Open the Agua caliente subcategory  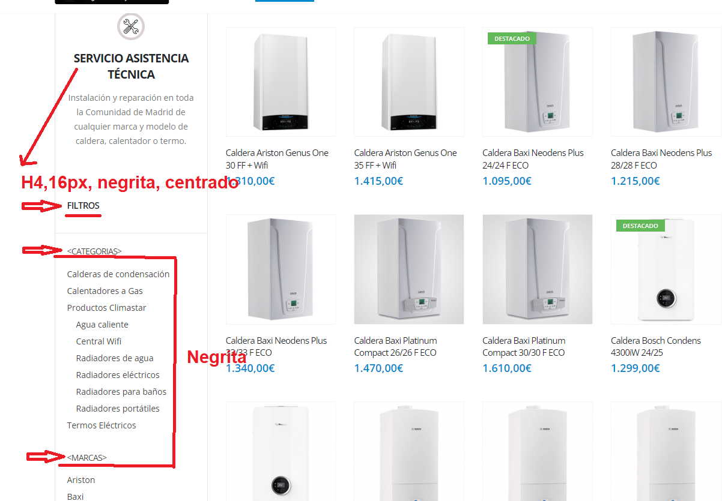(102, 325)
